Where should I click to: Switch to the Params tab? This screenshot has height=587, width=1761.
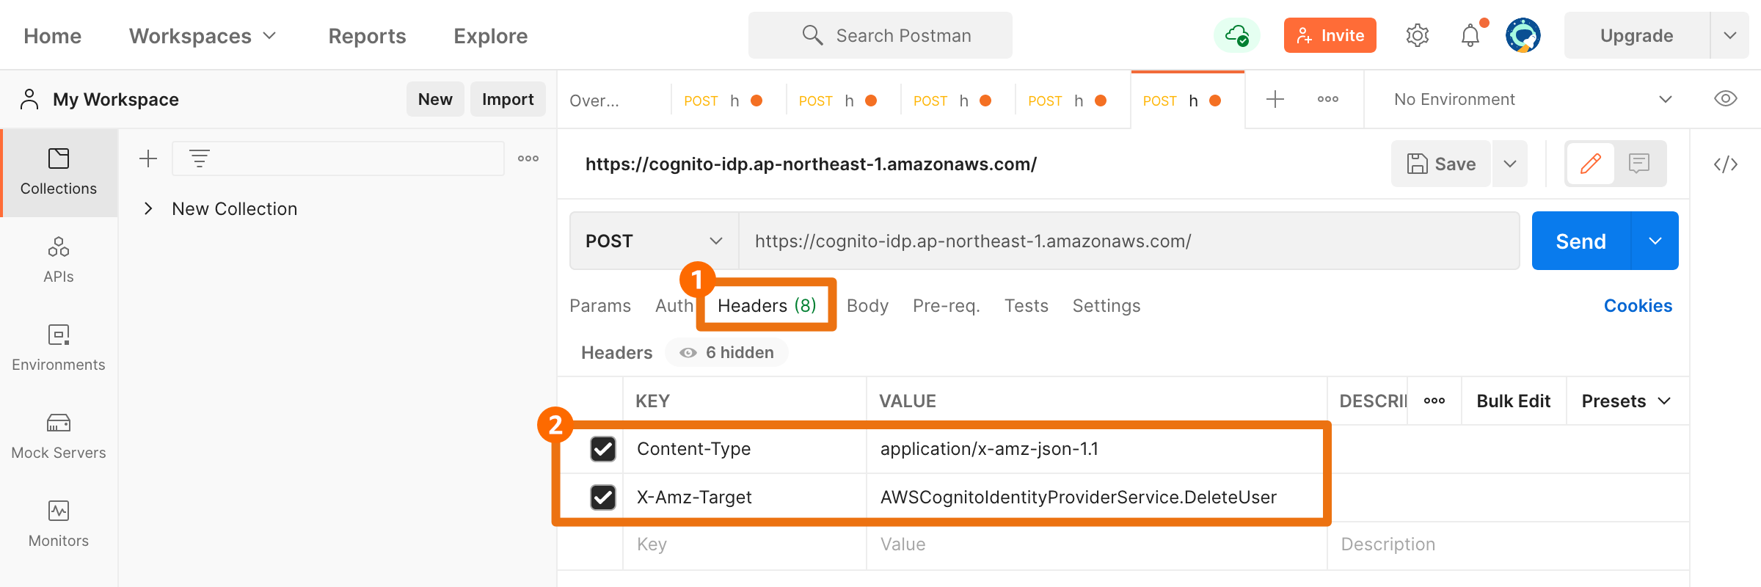(x=600, y=305)
